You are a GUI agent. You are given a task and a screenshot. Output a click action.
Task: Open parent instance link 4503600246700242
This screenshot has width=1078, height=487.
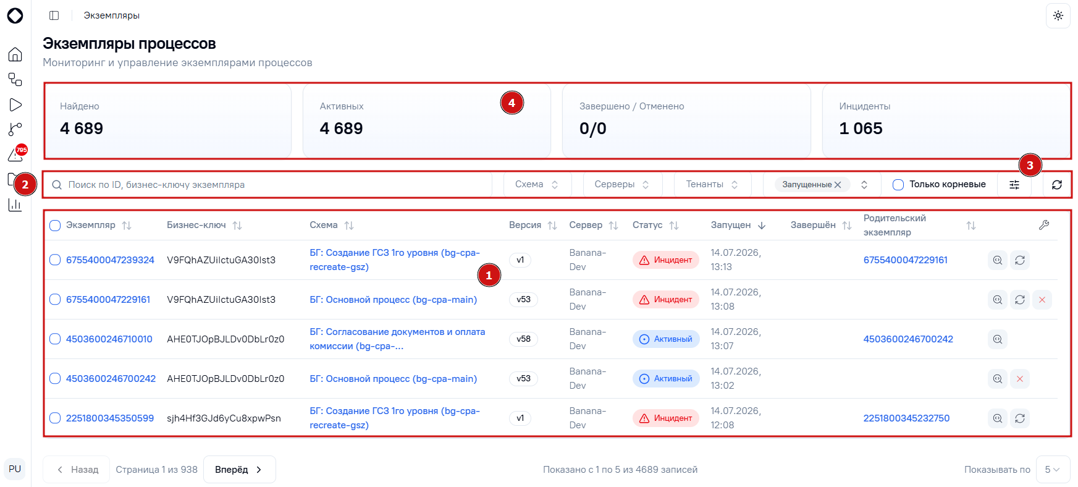(908, 339)
